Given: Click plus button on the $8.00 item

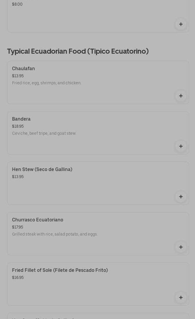Looking at the screenshot, I should pyautogui.click(x=181, y=24).
